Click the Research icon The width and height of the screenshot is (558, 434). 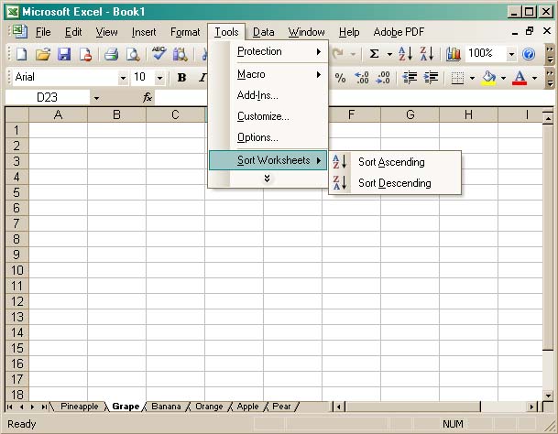coord(181,54)
